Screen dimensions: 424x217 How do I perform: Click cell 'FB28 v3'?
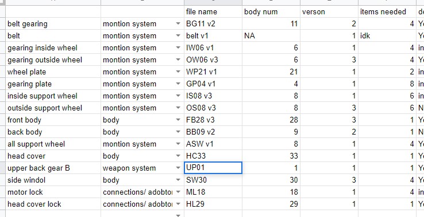coord(213,120)
